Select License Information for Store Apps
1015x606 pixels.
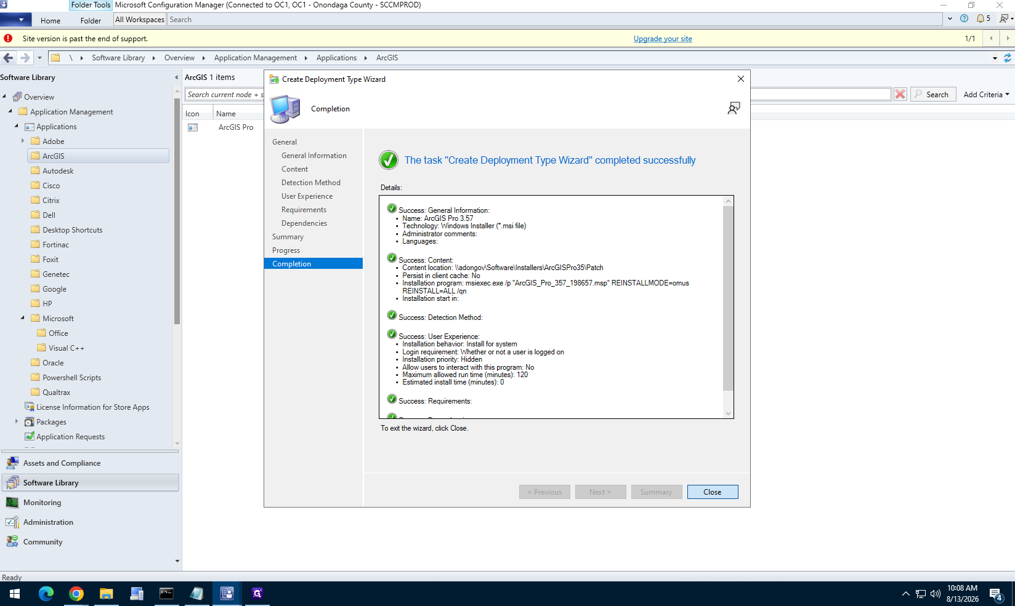(92, 407)
